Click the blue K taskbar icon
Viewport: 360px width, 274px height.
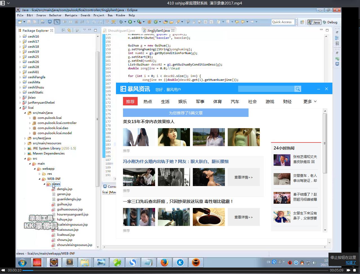click(x=180, y=262)
